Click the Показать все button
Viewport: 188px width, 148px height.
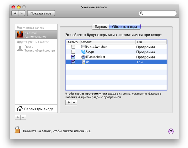tap(41, 13)
